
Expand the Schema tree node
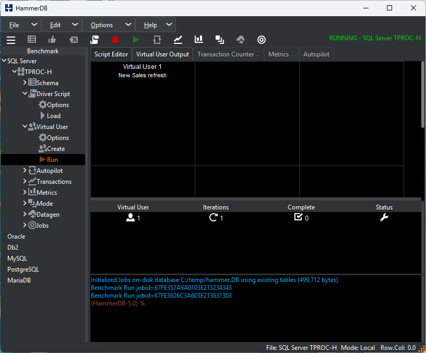click(x=25, y=83)
